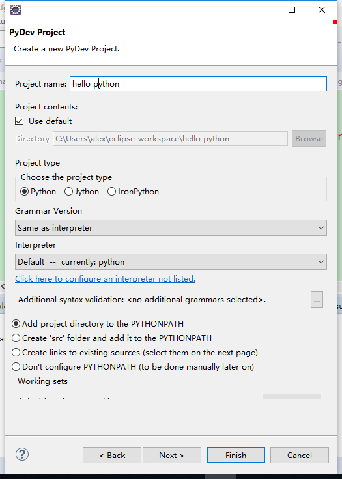Open the Interpreter dropdown list
342x479 pixels.
(x=171, y=262)
